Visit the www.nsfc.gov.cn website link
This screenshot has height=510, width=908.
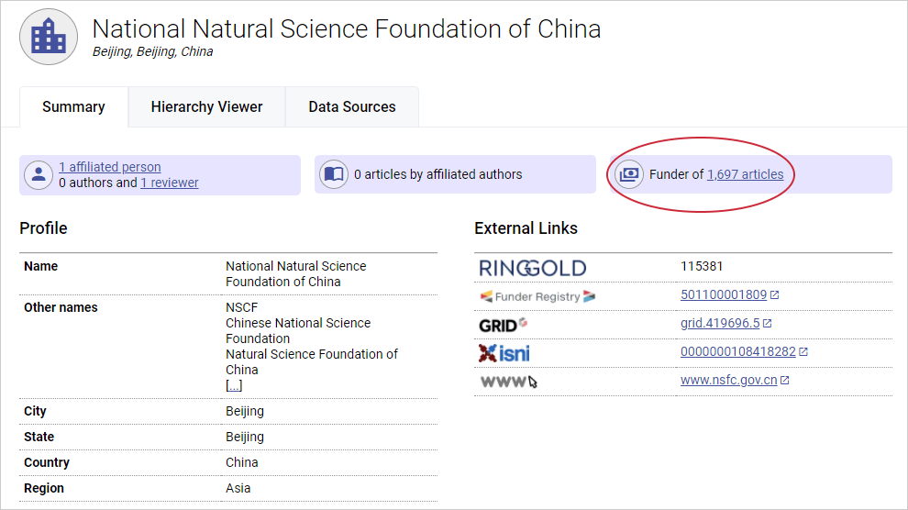pyautogui.click(x=728, y=380)
